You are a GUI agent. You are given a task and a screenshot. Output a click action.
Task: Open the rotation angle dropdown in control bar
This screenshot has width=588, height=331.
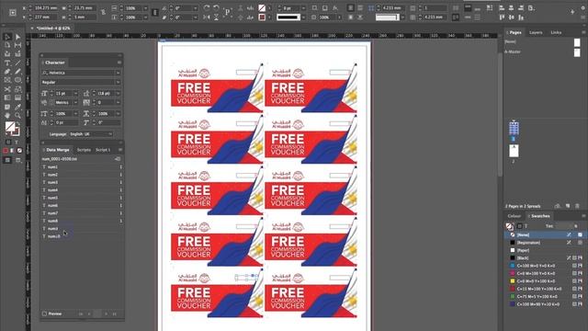click(x=196, y=8)
